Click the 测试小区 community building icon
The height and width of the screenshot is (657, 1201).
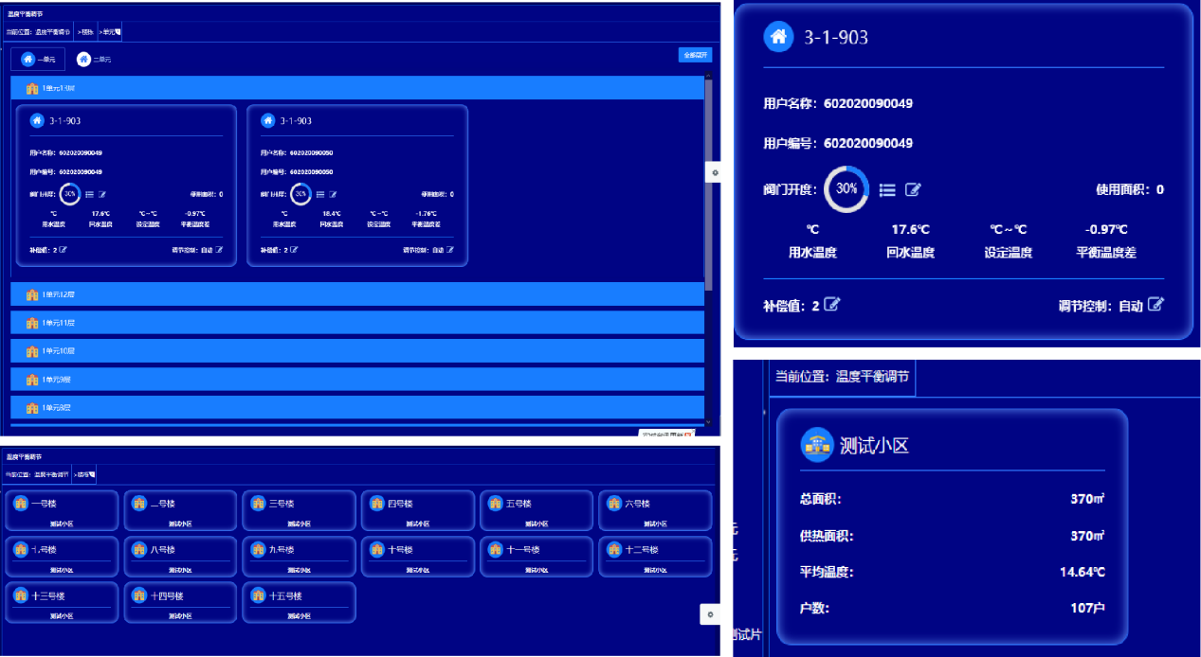point(817,444)
